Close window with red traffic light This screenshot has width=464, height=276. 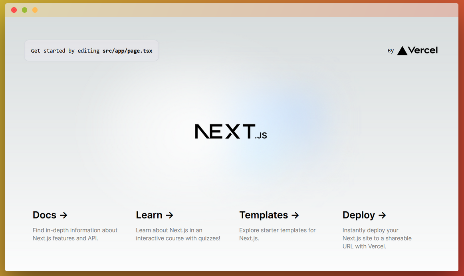point(14,10)
